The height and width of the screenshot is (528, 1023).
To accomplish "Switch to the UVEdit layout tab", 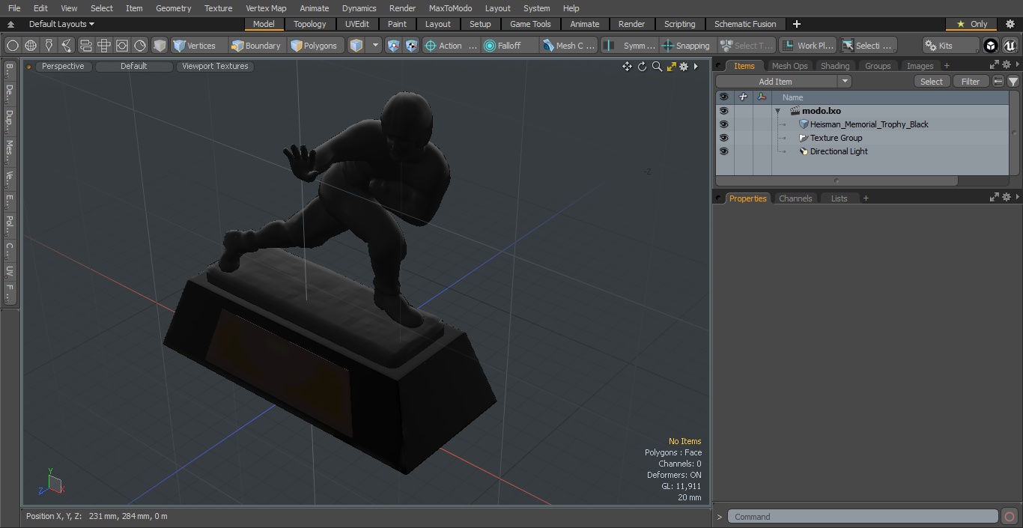I will click(x=357, y=24).
